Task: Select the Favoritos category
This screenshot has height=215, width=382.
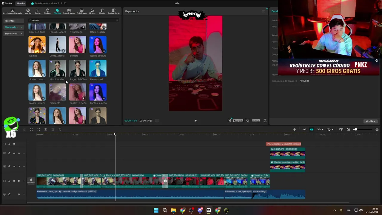Action: click(x=13, y=21)
